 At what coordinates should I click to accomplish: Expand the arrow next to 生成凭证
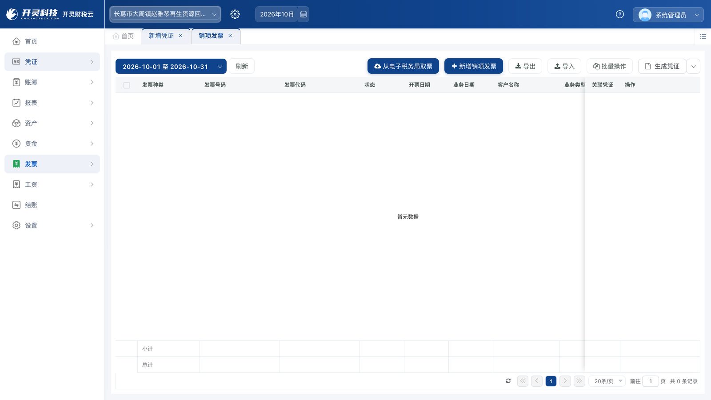coord(694,66)
